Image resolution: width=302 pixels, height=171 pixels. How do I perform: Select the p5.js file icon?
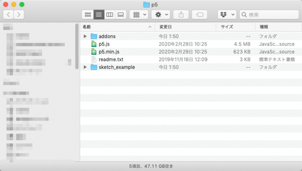(x=94, y=44)
